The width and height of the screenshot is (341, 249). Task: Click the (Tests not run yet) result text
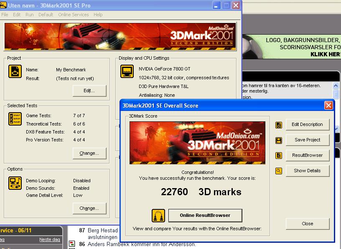coord(75,78)
